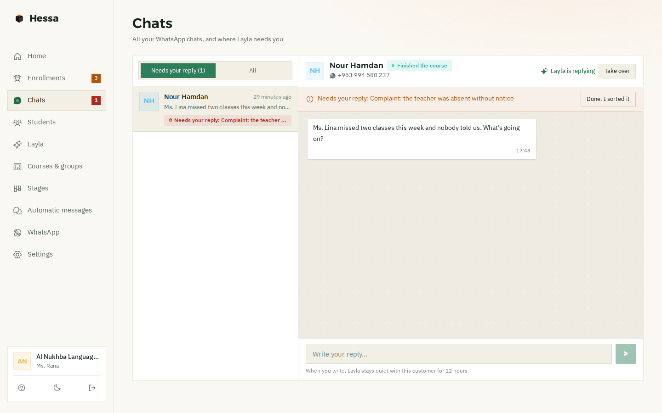Open the Nour Hamdan chat in the list
This screenshot has width=662, height=413.
coord(215,109)
